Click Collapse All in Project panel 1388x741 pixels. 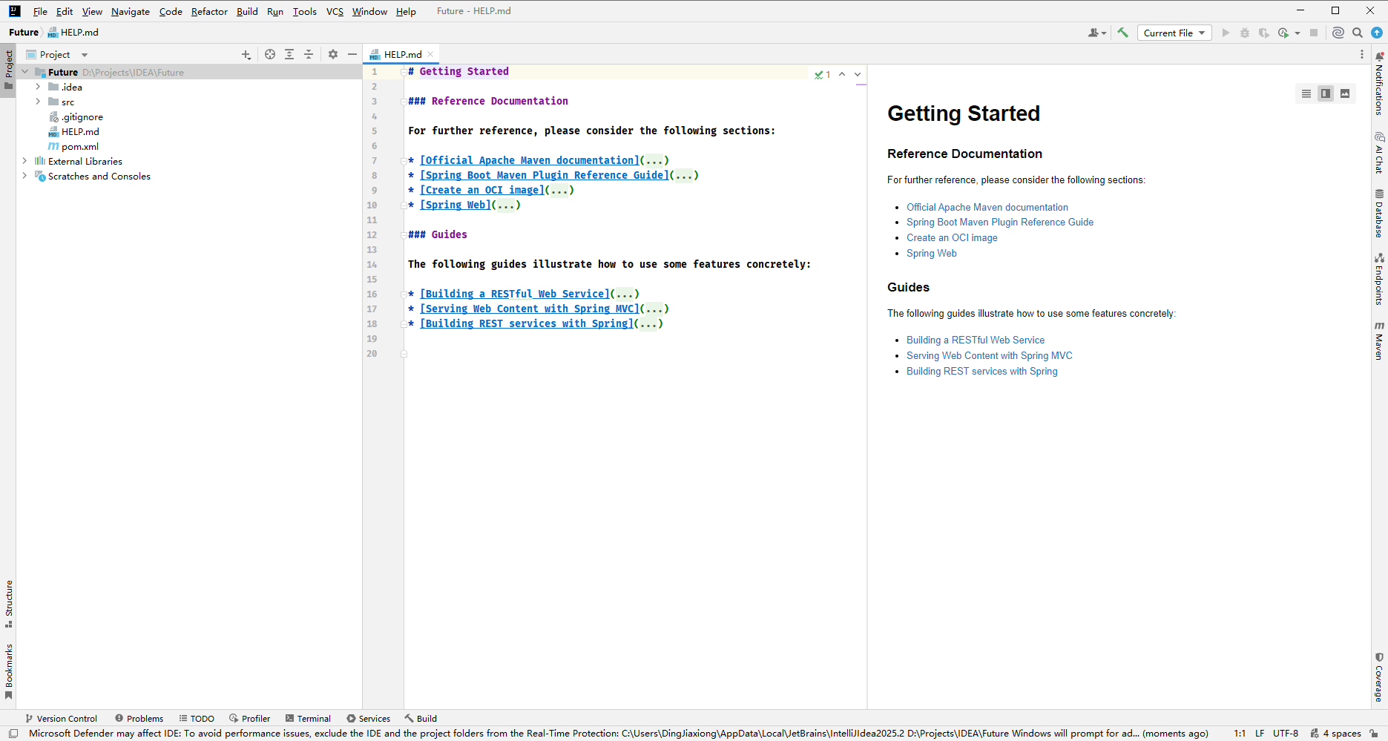point(309,54)
